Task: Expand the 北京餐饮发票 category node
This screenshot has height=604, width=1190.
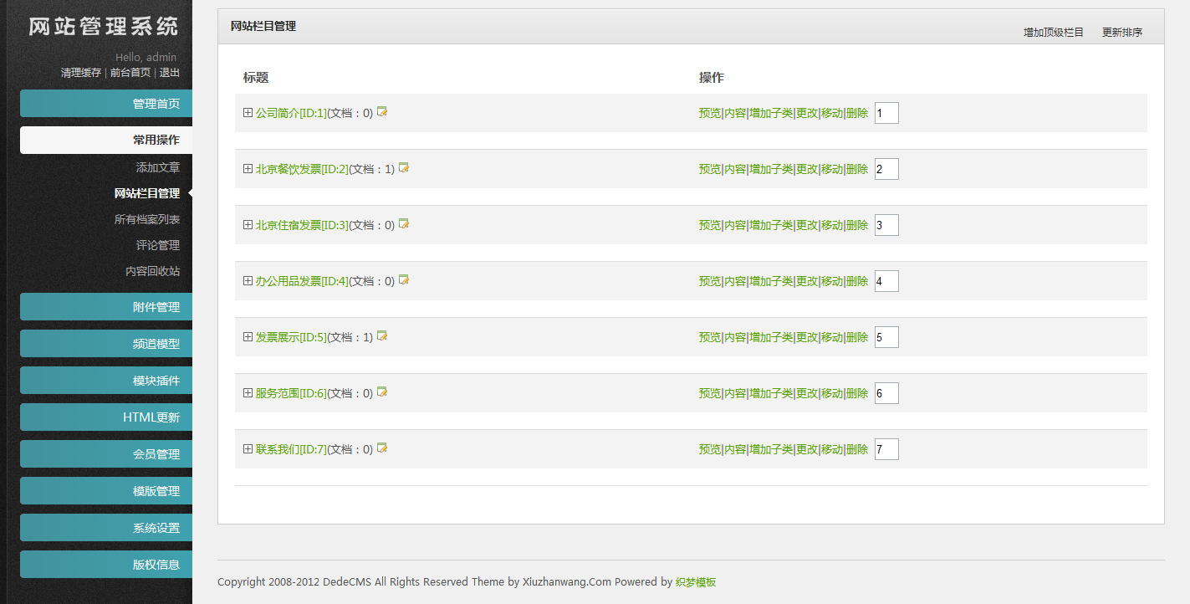Action: [248, 168]
